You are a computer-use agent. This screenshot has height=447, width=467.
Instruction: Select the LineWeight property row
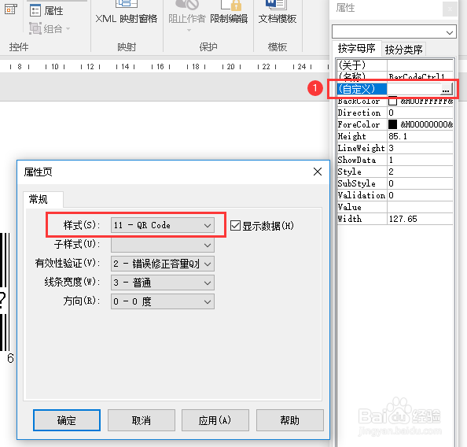(395, 148)
